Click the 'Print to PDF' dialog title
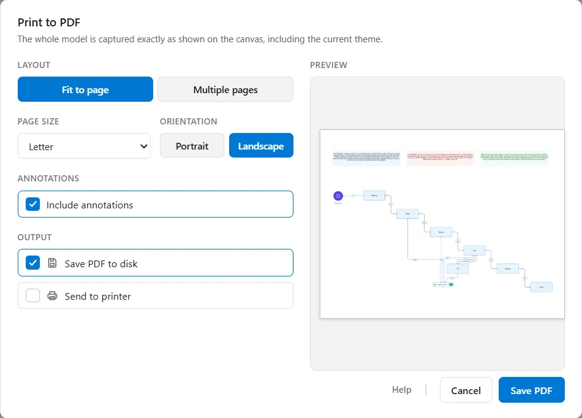 pyautogui.click(x=49, y=22)
